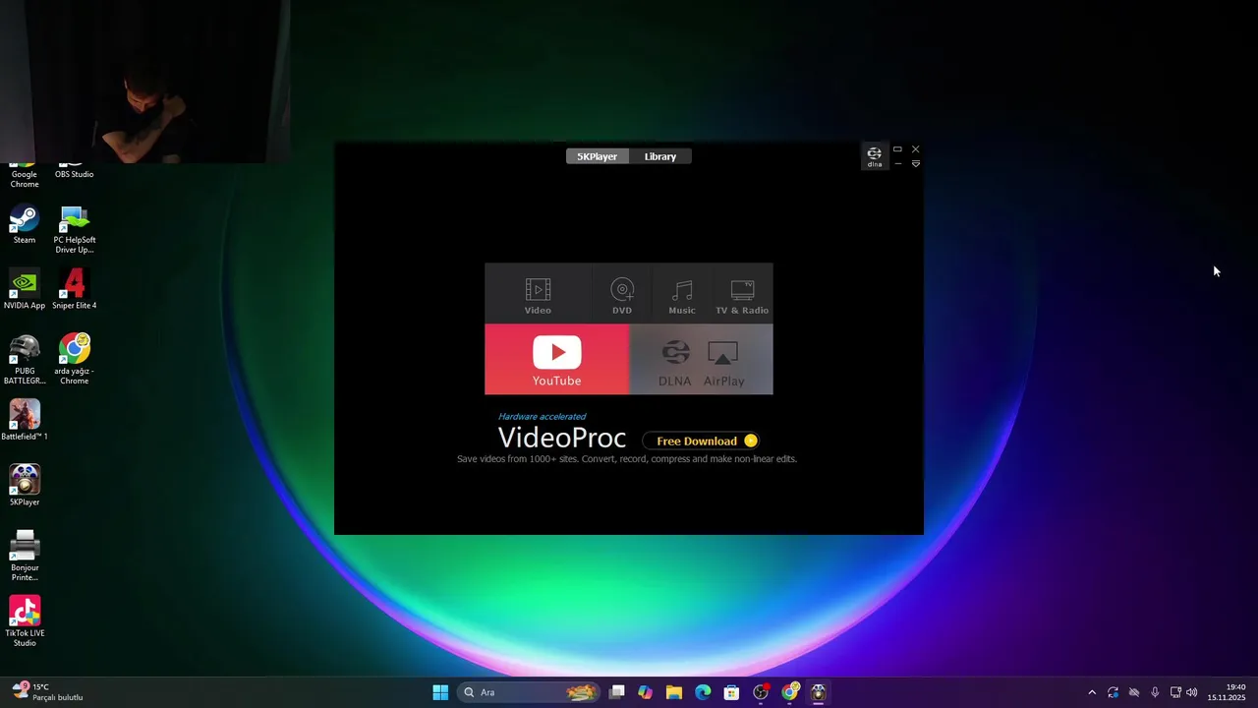Expand the system tray hidden icons chevron
The height and width of the screenshot is (708, 1258).
click(x=1092, y=692)
